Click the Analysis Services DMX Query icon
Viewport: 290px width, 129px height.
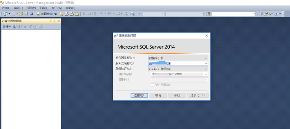pyautogui.click(x=72, y=14)
